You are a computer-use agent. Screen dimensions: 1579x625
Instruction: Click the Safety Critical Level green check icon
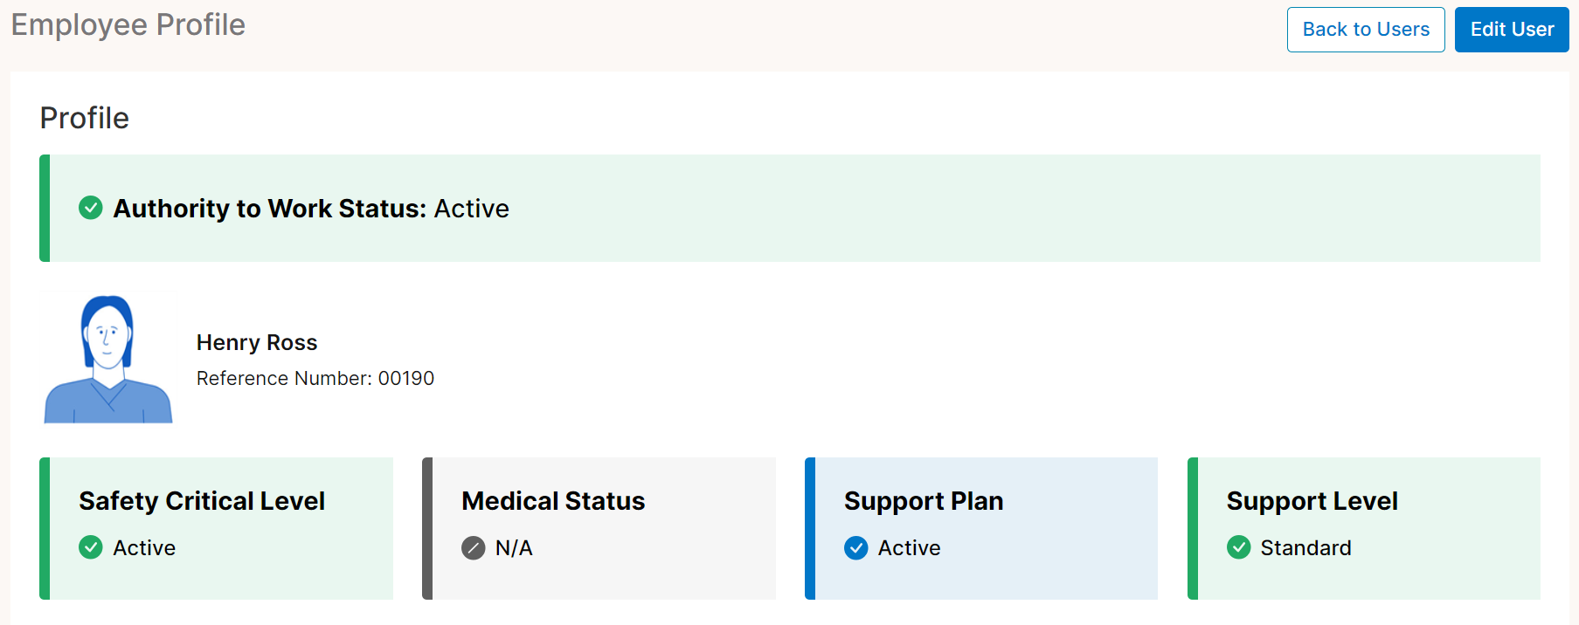[x=91, y=547]
